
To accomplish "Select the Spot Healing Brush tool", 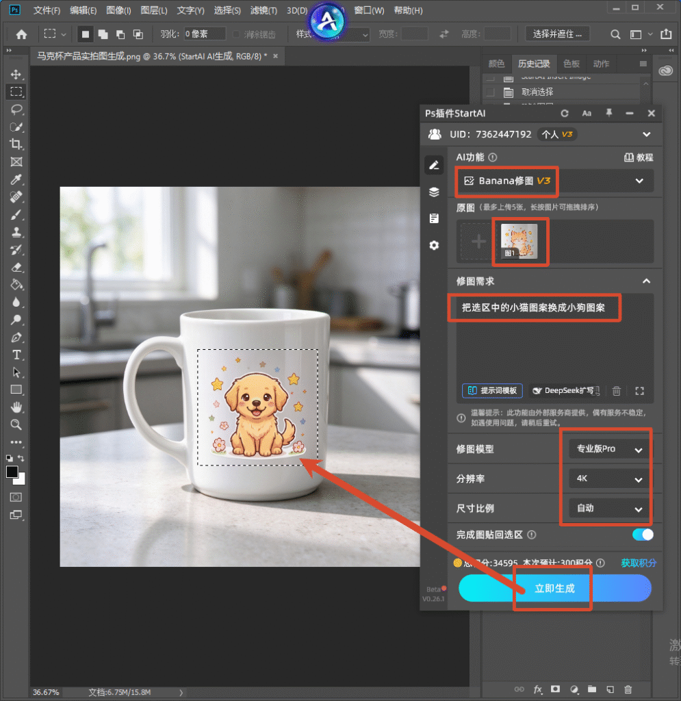I will pyautogui.click(x=16, y=196).
